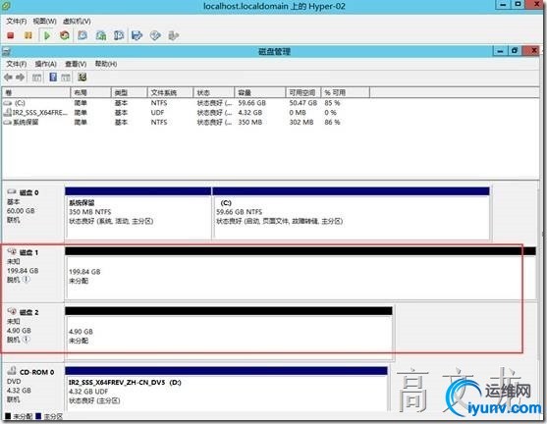Click the CD/DVD connect toolbar icon
The image size is (547, 424).
155,35
